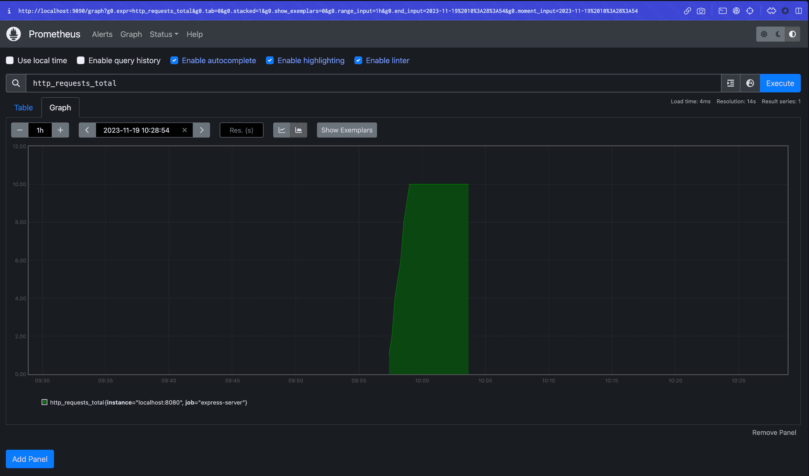The height and width of the screenshot is (476, 809).
Task: Open the Alerts page
Action: [102, 34]
